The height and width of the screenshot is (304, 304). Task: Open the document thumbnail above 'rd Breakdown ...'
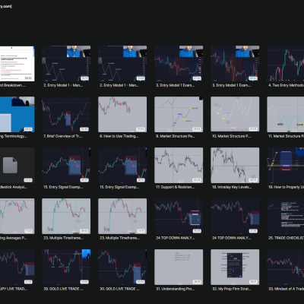pos(17,64)
